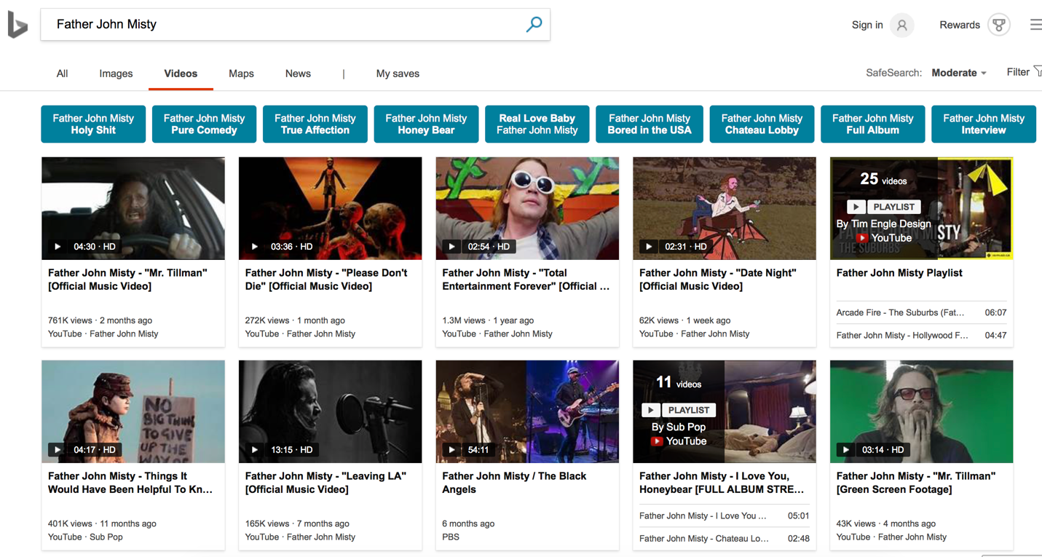
Task: Click Sign in link
Action: tap(867, 25)
